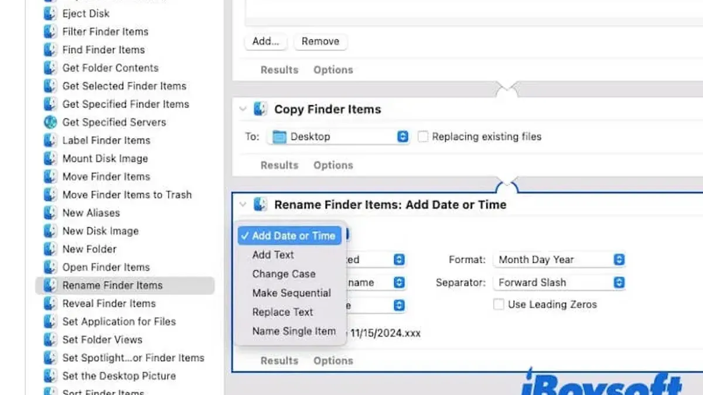This screenshot has height=395, width=703.
Task: Choose Add Date or Time menu option
Action: (289, 236)
